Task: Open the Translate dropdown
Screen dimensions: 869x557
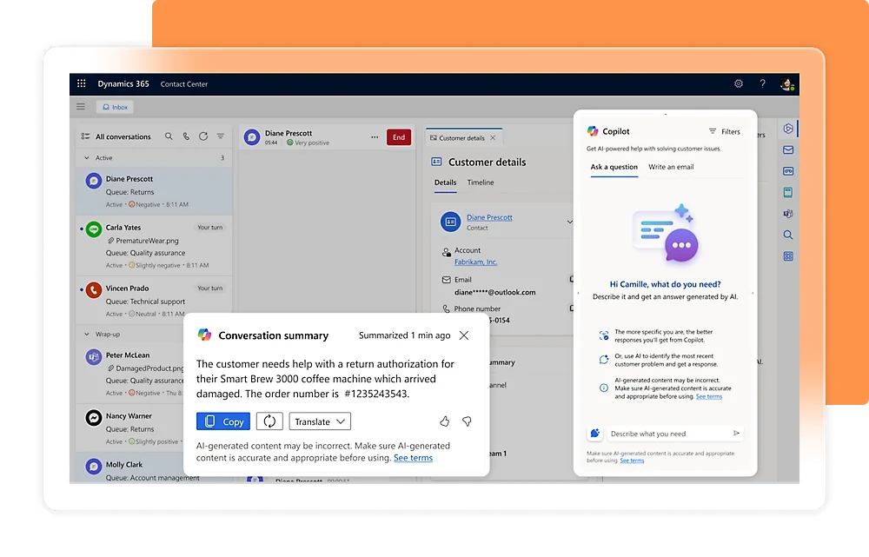Action: [x=320, y=421]
